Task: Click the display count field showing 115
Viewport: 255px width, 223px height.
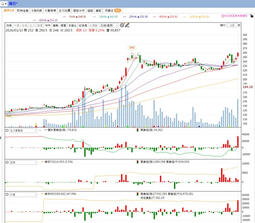Action: (232, 25)
